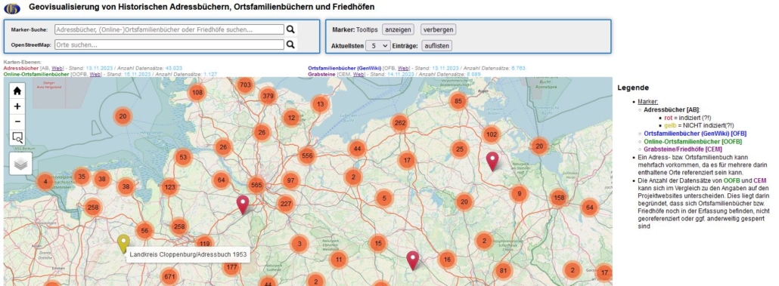List newest entries with auflisten button
Screen dimensions: 779x286
tap(436, 45)
